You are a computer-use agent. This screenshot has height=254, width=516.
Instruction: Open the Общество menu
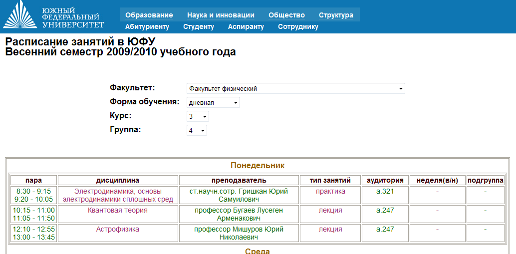click(x=286, y=15)
